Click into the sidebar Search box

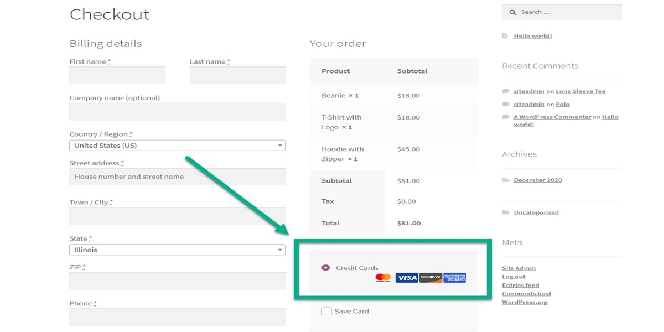click(569, 12)
